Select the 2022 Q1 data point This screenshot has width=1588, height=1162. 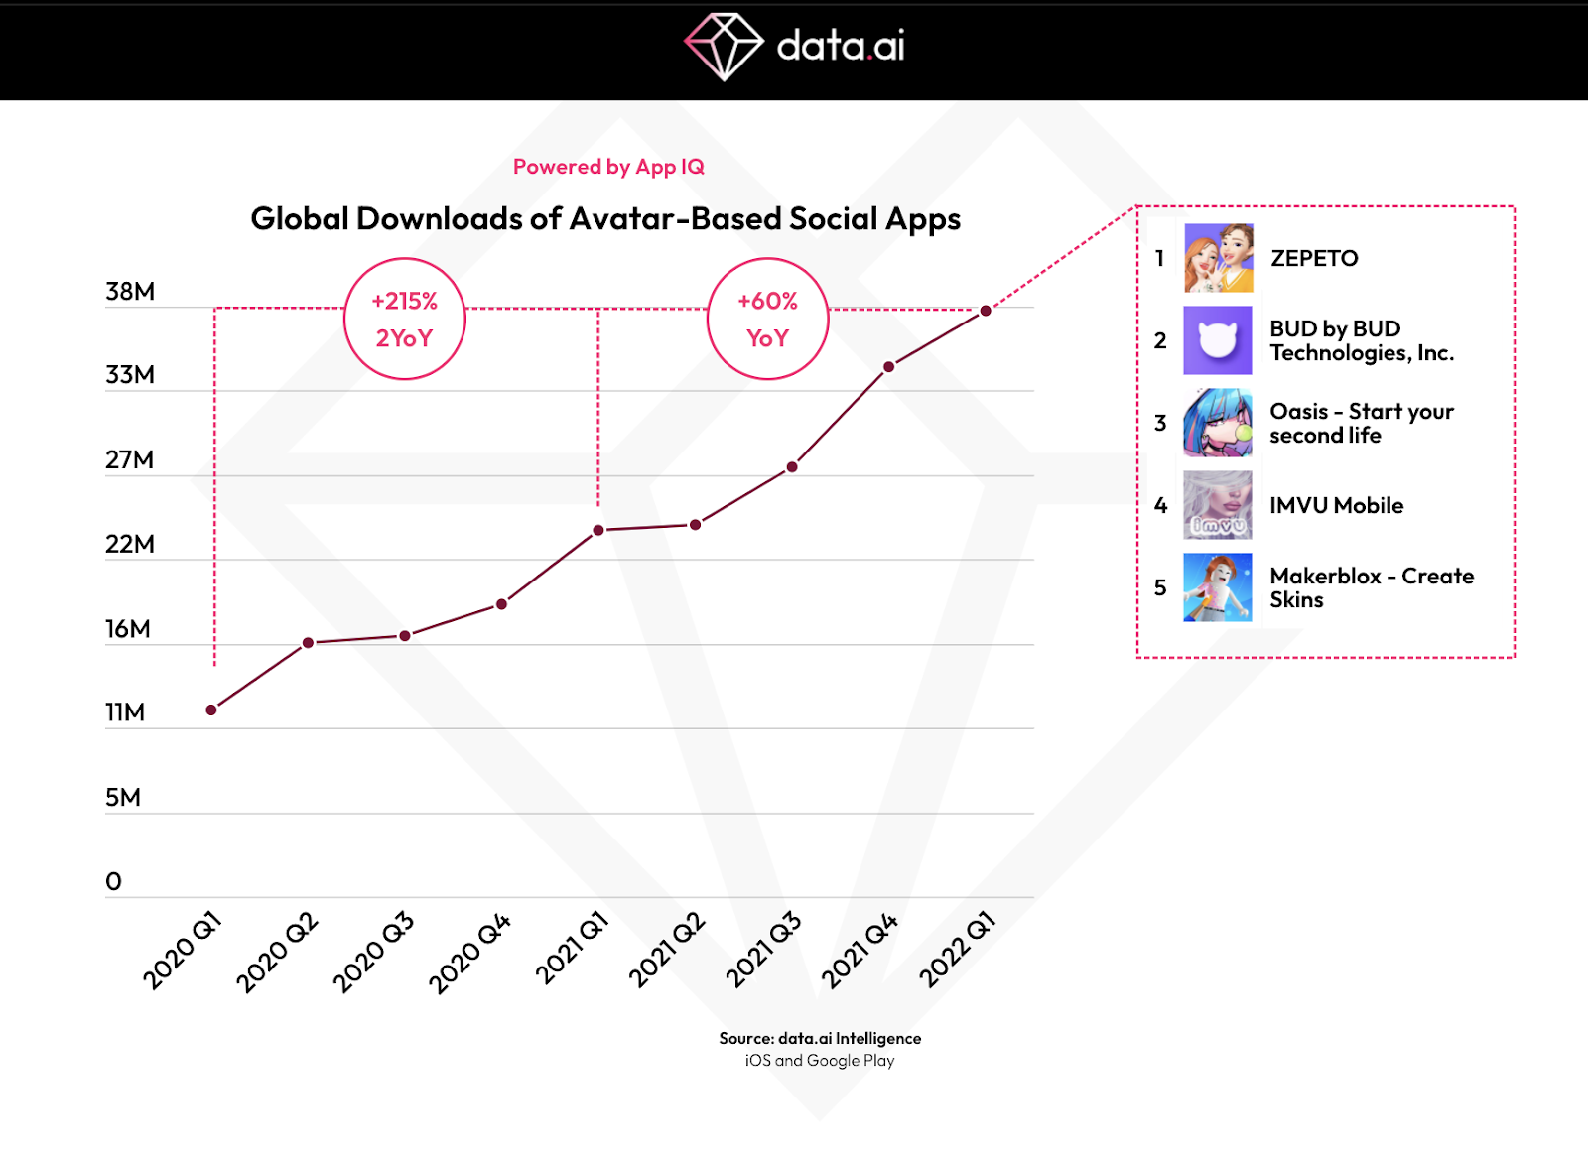point(986,311)
